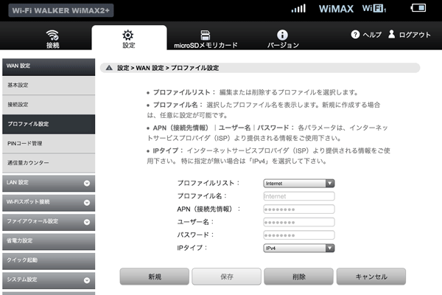Open the 接続 connection tab icon

tap(52, 35)
